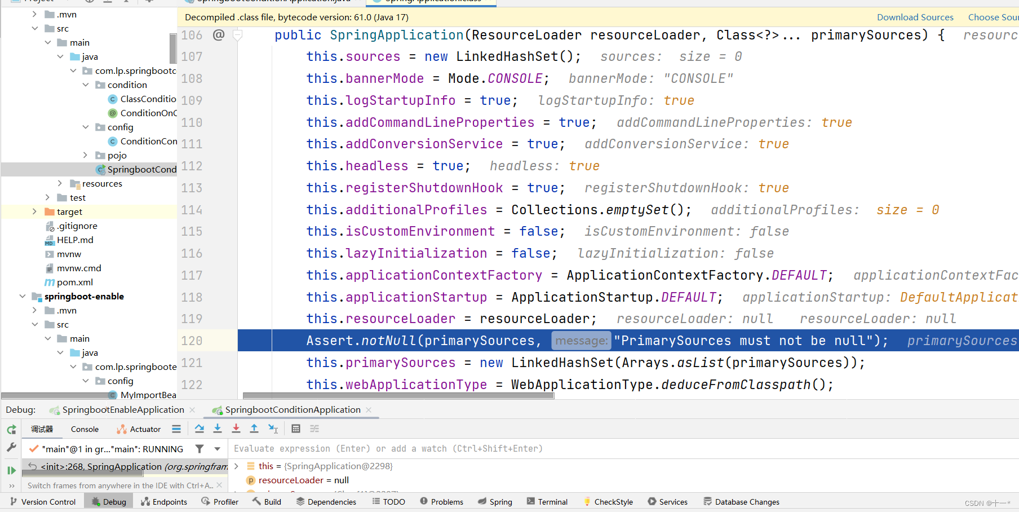The image size is (1019, 512).
Task: Open Spring tool window
Action: point(495,502)
